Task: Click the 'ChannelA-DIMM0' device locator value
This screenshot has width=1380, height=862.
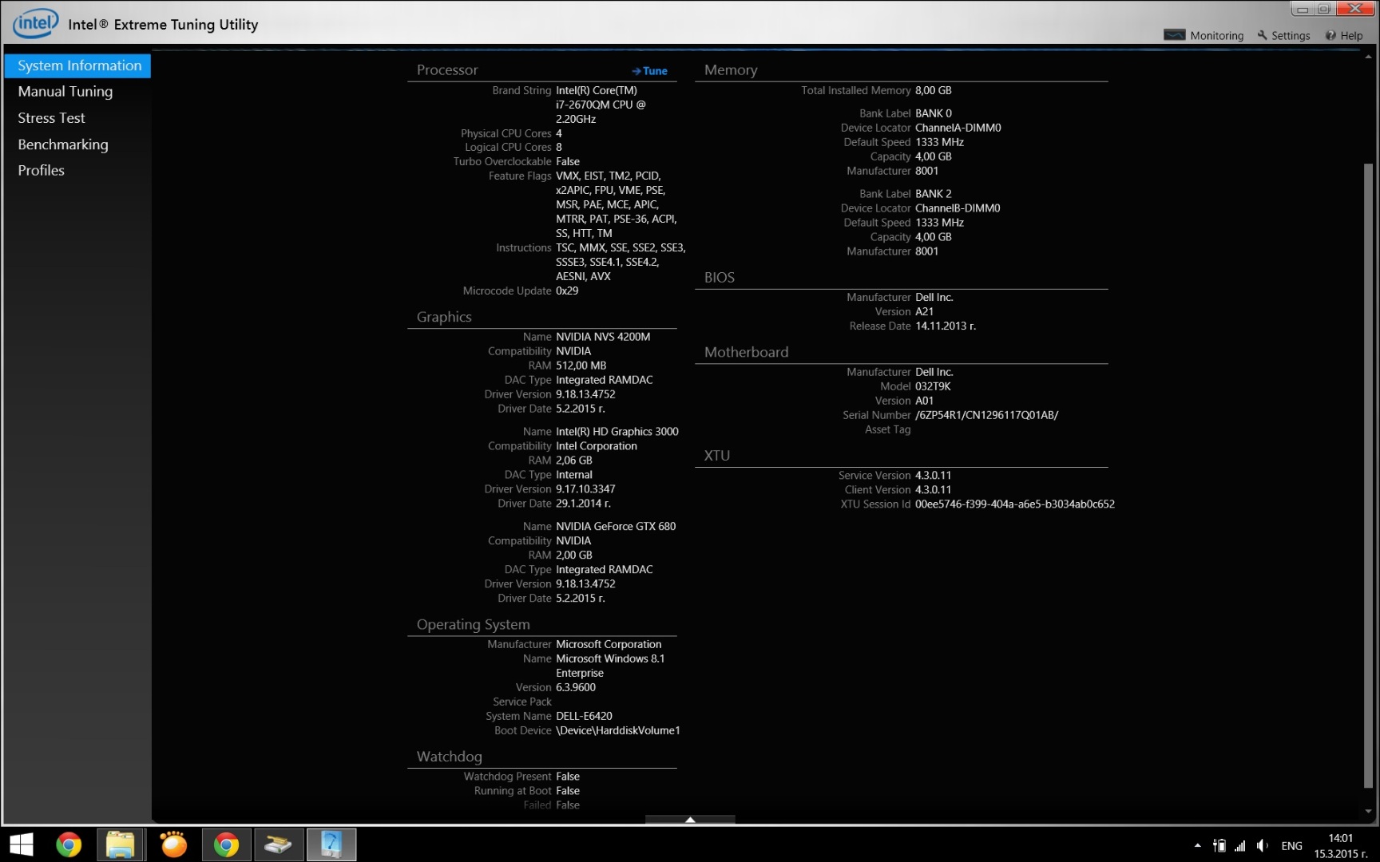Action: coord(958,128)
